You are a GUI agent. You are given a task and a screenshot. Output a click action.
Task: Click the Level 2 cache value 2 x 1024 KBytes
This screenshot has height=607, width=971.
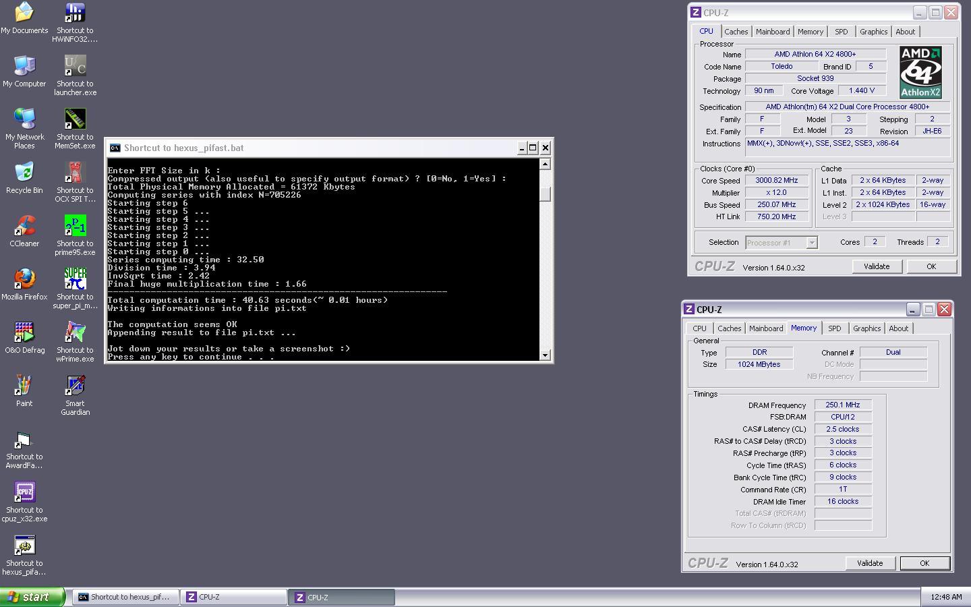click(x=883, y=204)
